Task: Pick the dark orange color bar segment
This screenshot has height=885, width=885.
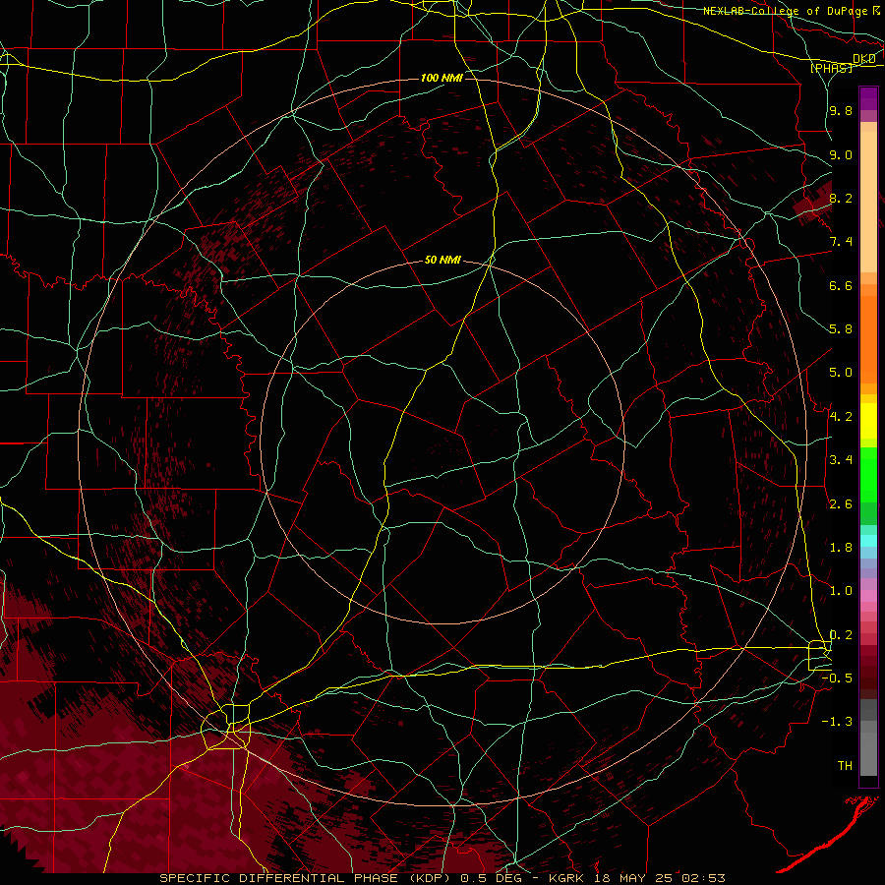Action: coord(868,340)
